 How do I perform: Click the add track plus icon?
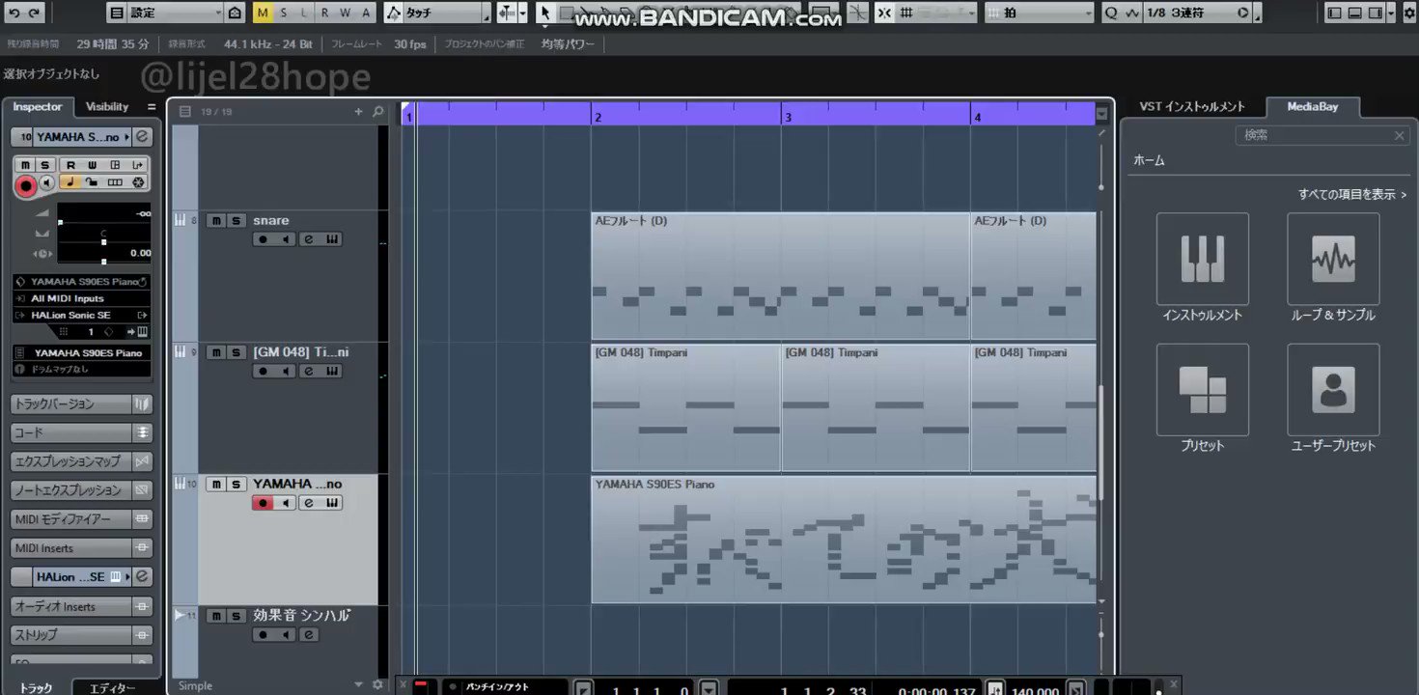pos(358,112)
